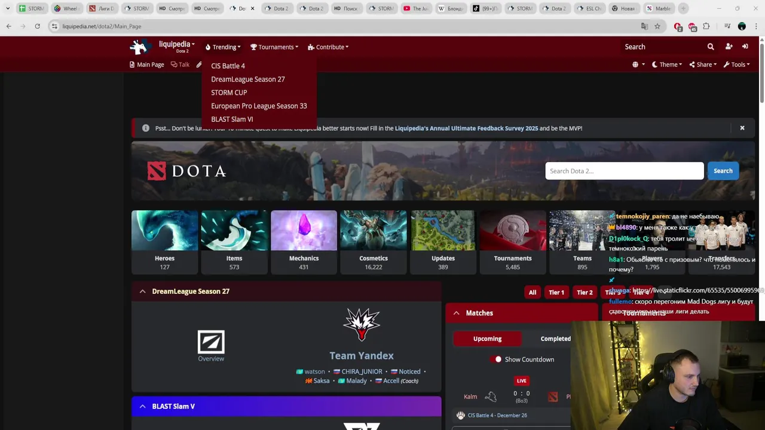Reload the page using the browser refresh icon

tap(37, 26)
